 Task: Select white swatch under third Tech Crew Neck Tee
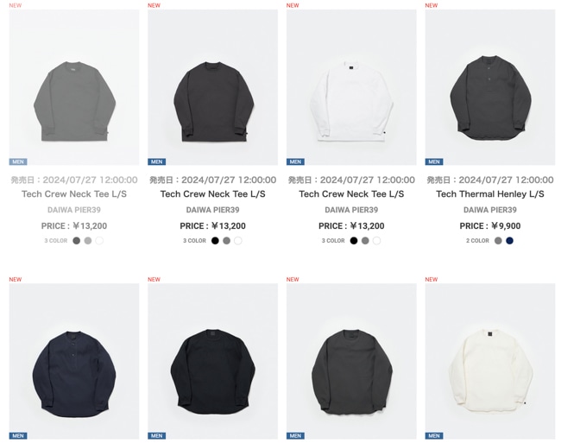click(377, 241)
